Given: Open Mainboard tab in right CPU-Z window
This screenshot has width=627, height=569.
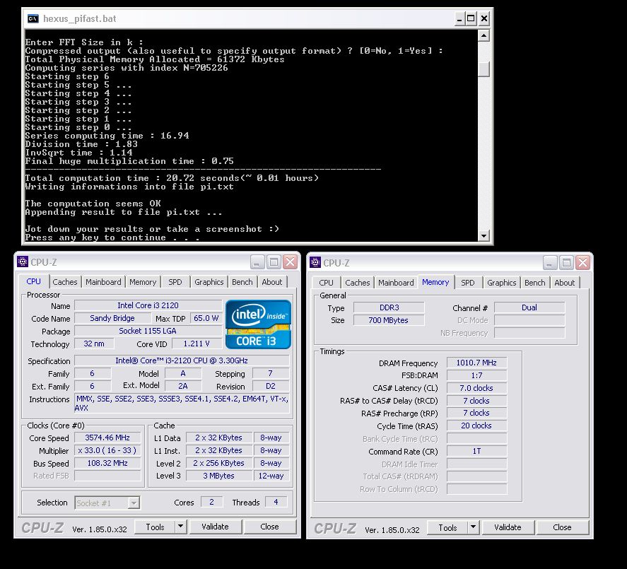Looking at the screenshot, I should pos(396,283).
